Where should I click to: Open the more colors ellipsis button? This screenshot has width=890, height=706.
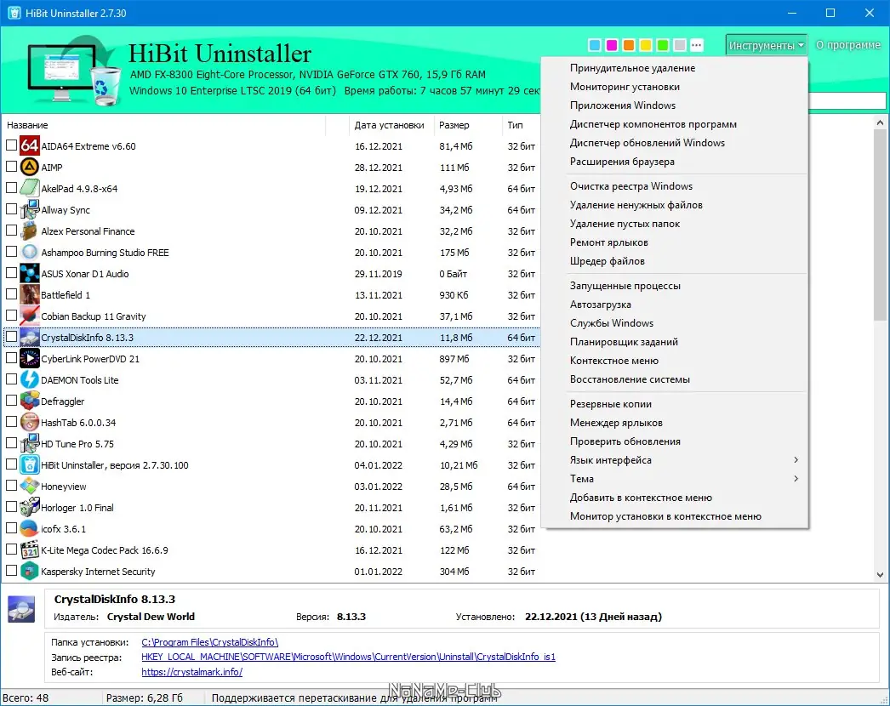tap(697, 45)
